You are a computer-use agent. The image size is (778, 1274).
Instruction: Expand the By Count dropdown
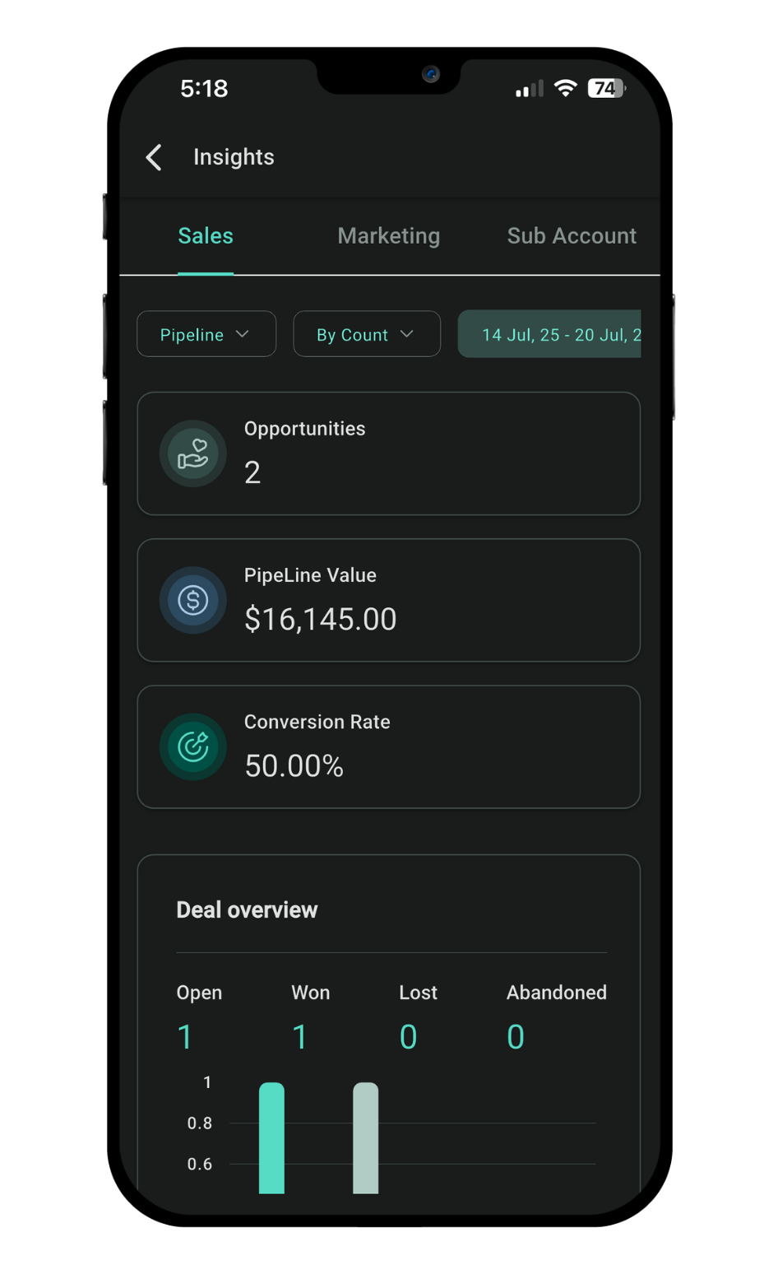[x=367, y=334]
